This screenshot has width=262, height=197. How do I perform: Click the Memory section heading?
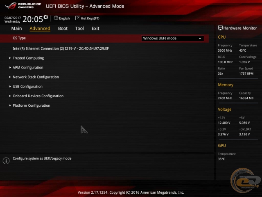(x=226, y=85)
